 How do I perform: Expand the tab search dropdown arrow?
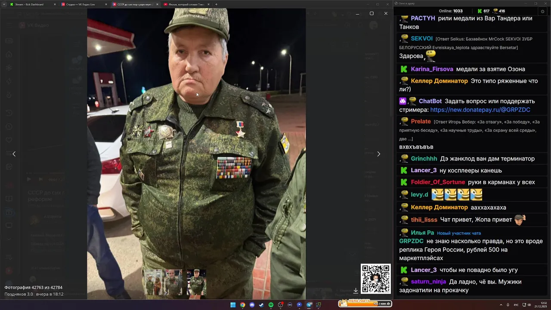(4, 4)
